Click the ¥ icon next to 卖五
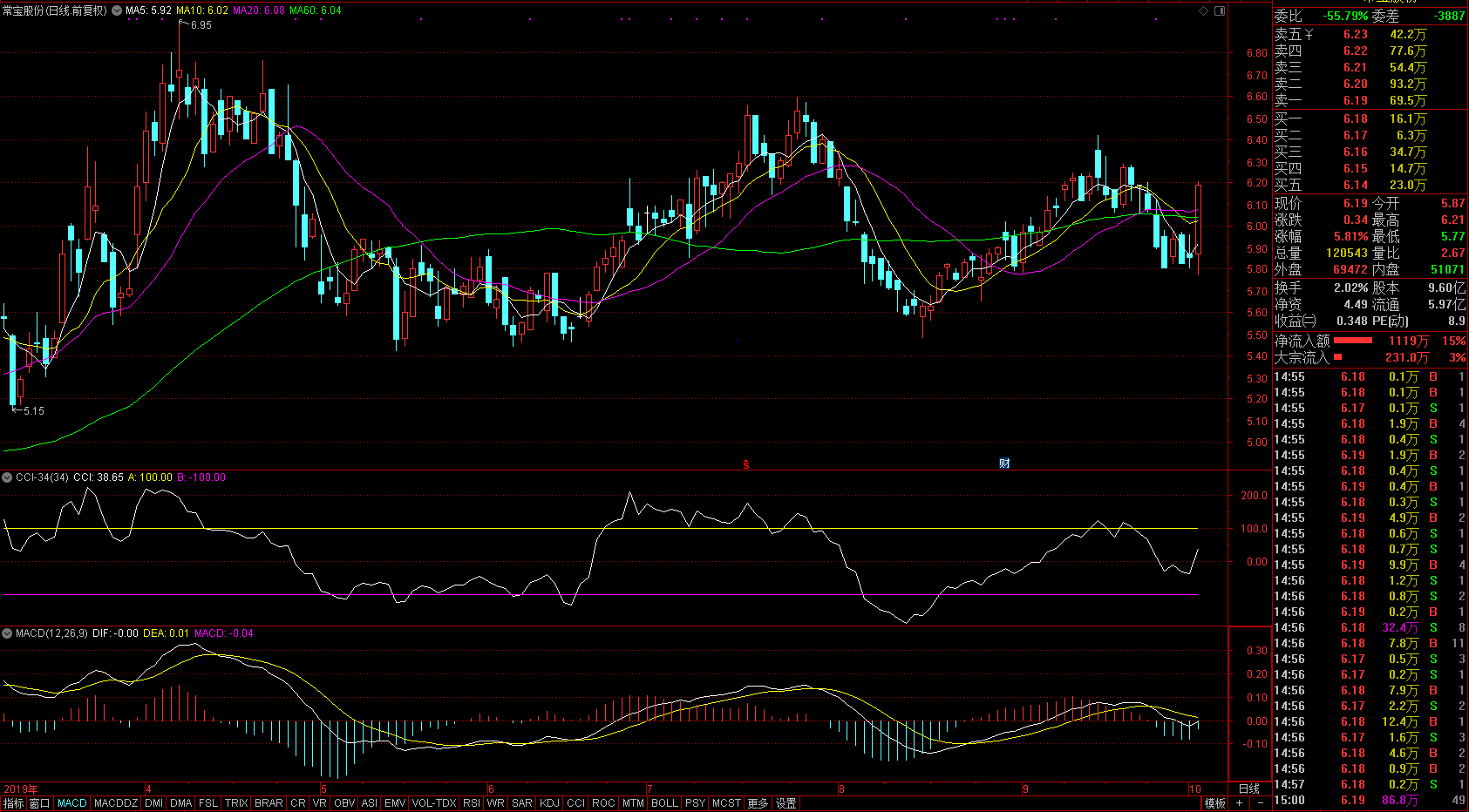The height and width of the screenshot is (812, 1469). tap(1309, 34)
